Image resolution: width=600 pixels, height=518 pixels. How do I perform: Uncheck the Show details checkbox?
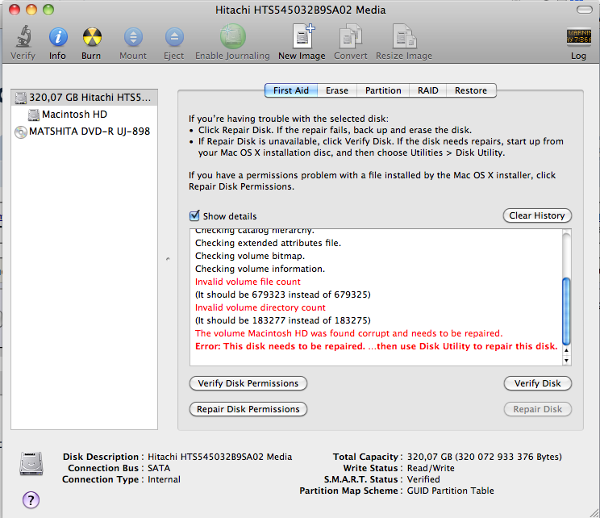194,216
